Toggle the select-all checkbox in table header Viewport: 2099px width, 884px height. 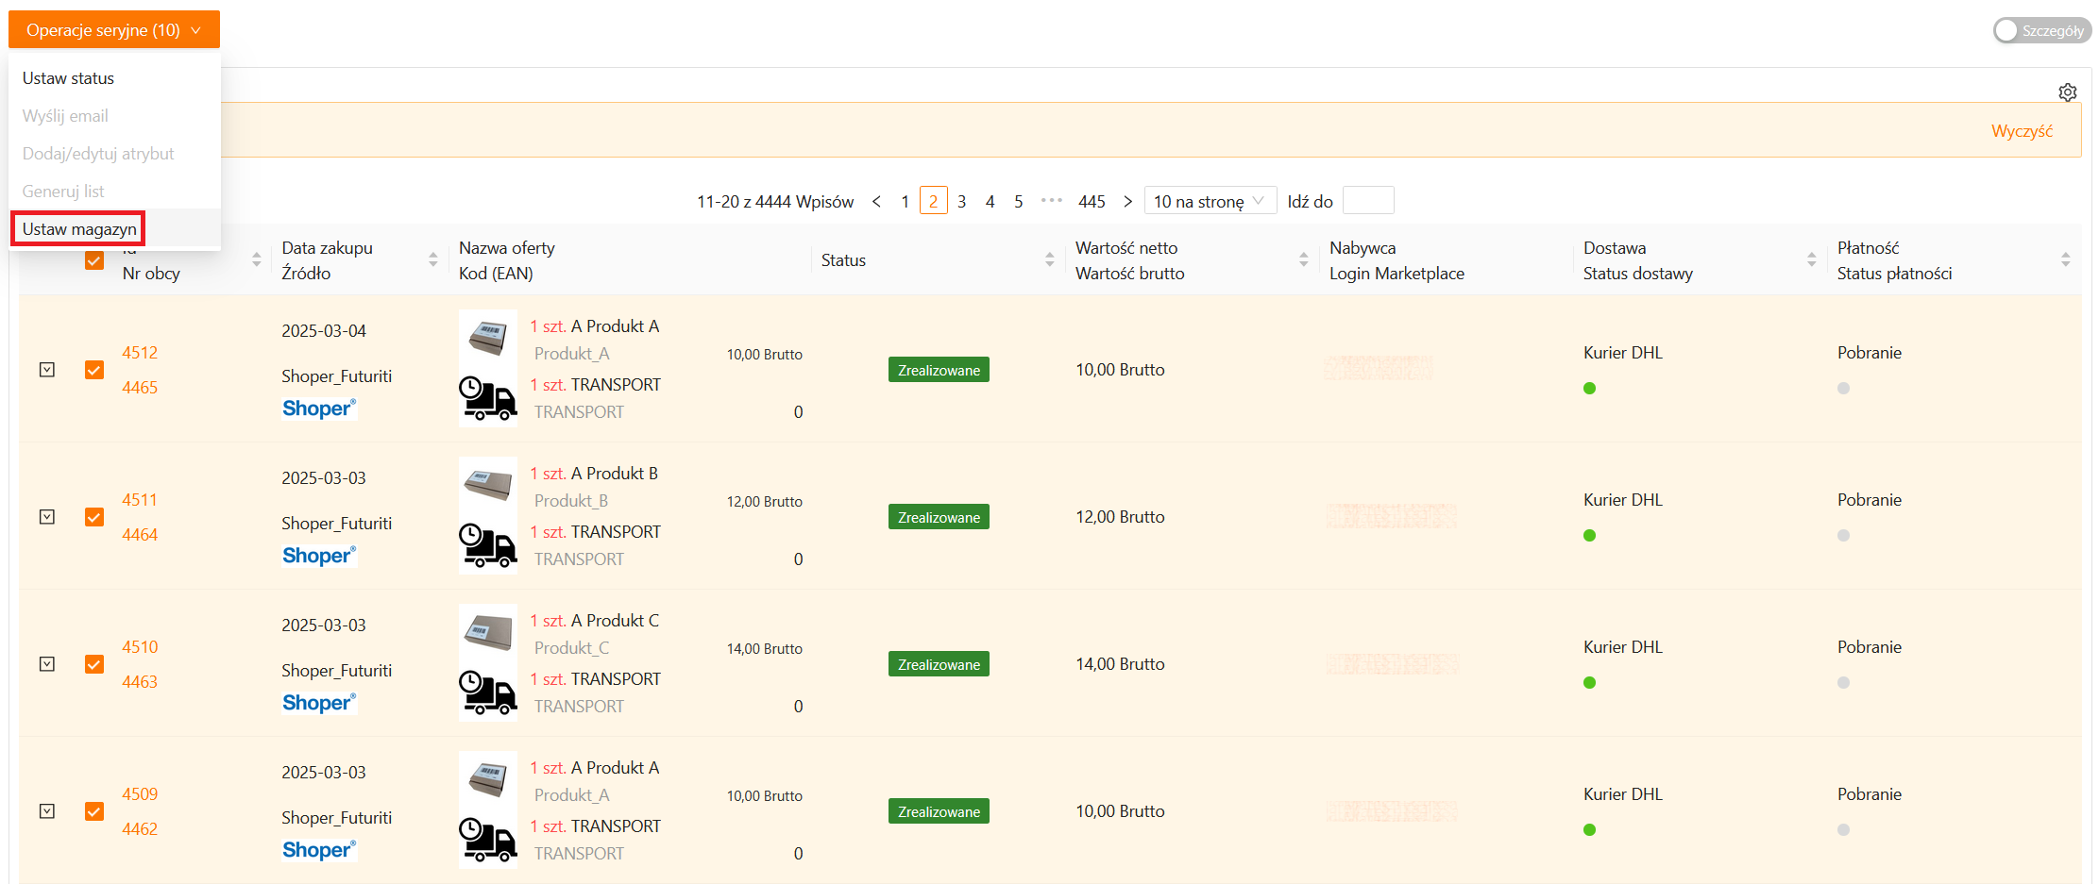[x=94, y=261]
